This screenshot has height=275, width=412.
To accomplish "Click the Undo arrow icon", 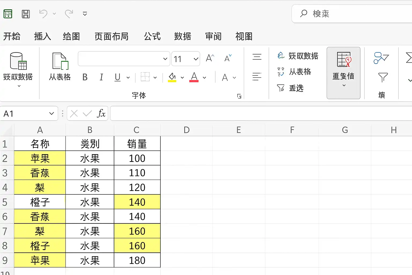I will [x=43, y=14].
